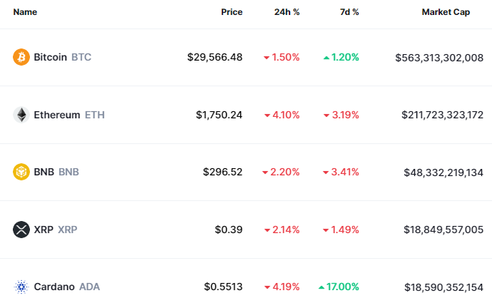The height and width of the screenshot is (308, 492).
Task: Click Bitcoin's green 7d up arrow
Action: pyautogui.click(x=326, y=57)
